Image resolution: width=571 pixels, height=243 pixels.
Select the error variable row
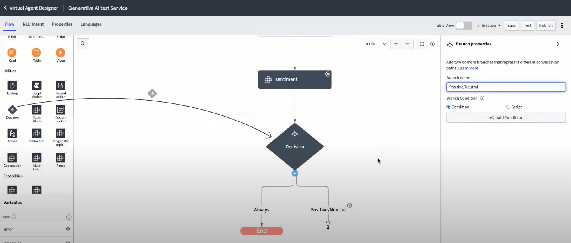[x=37, y=229]
